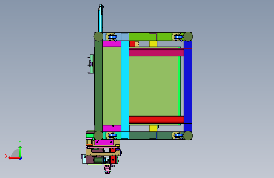Select the red horizontal crossbar near bottom

pyautogui.click(x=156, y=120)
